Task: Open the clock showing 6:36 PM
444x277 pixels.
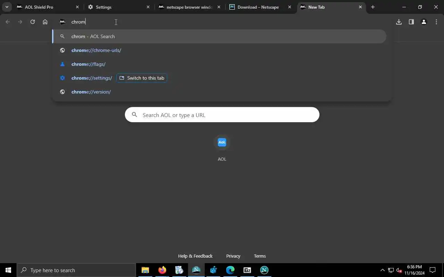Action: [415, 270]
